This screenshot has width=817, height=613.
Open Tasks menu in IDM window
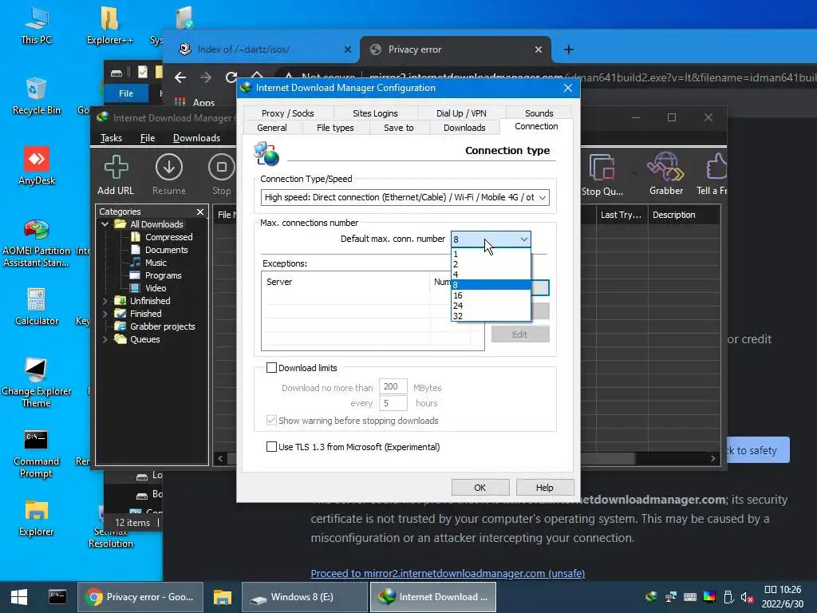point(111,138)
